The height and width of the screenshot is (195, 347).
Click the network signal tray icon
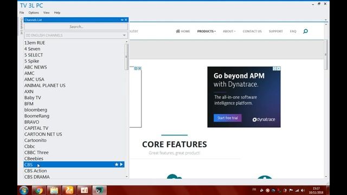[297, 190]
